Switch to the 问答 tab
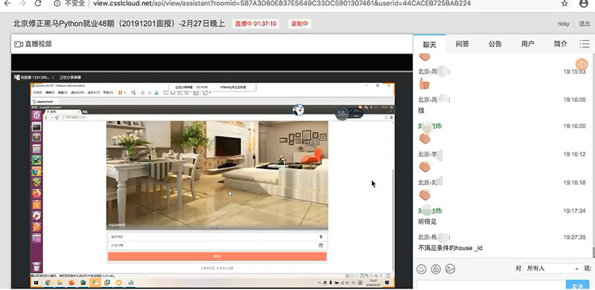This screenshot has width=595, height=290. pos(462,44)
